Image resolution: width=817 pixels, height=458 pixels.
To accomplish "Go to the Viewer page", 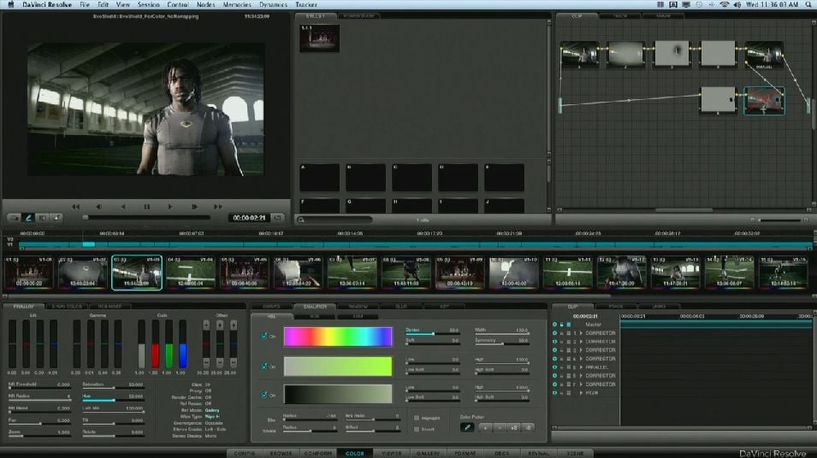I will tap(391, 454).
